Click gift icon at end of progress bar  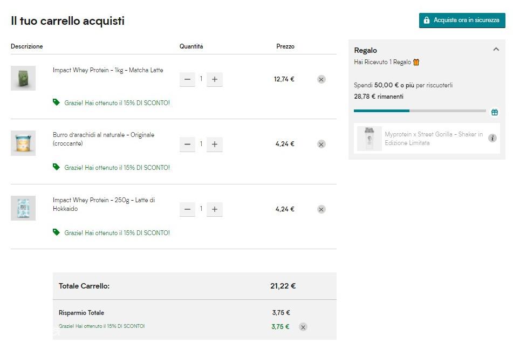pyautogui.click(x=495, y=112)
